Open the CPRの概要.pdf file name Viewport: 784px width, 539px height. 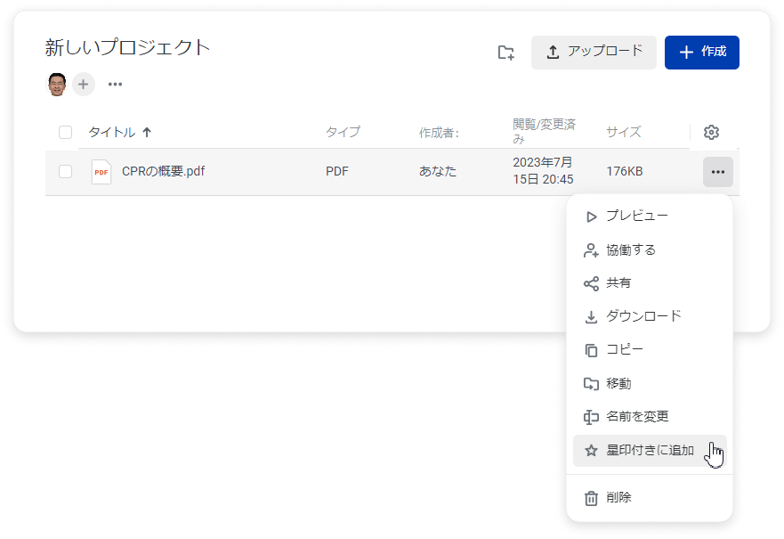coord(163,171)
